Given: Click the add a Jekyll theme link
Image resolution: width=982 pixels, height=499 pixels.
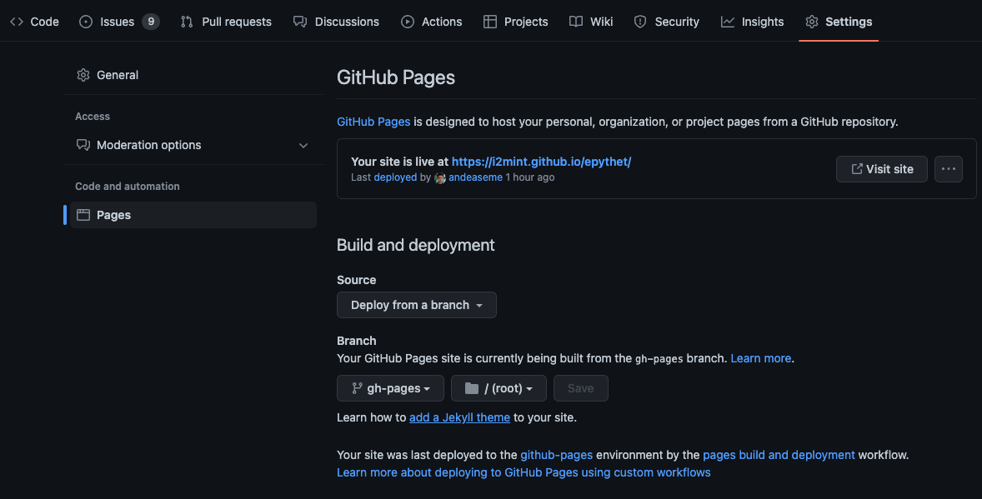Looking at the screenshot, I should [x=459, y=417].
